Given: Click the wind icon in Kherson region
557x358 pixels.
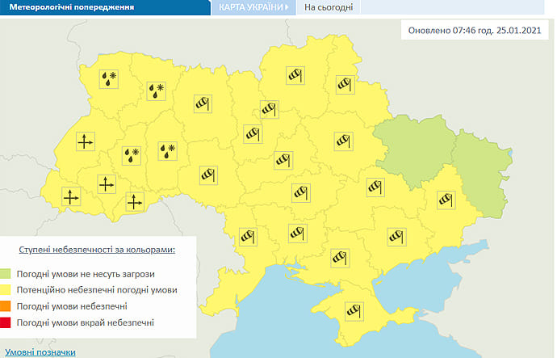Looking at the screenshot, I should pos(337,258).
